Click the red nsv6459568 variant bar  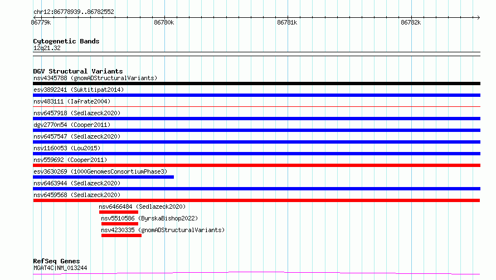[x=256, y=200]
